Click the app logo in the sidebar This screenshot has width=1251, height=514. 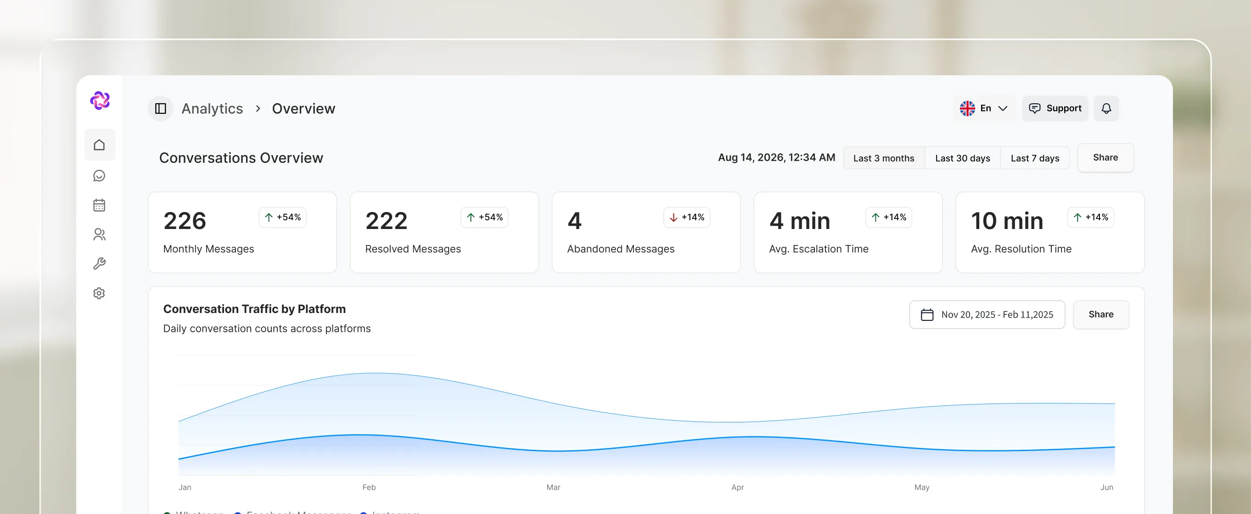point(100,101)
